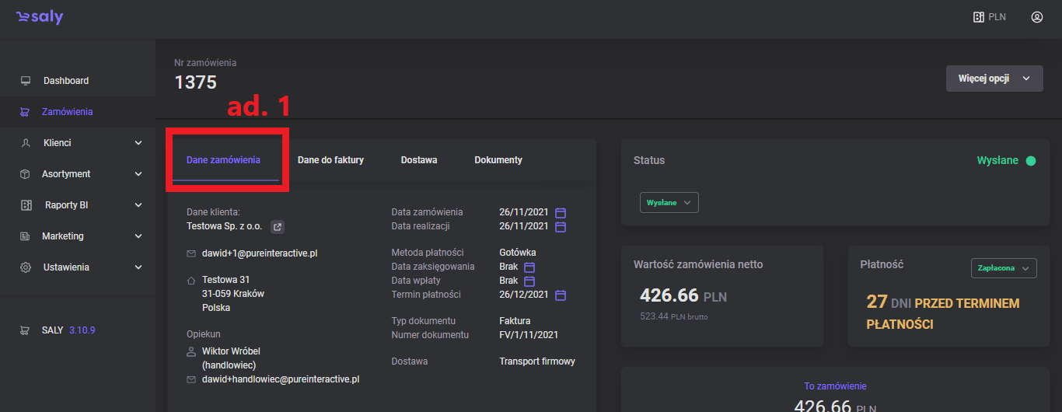Open calendar icon for Data zamówienia
1062x412 pixels.
point(561,212)
